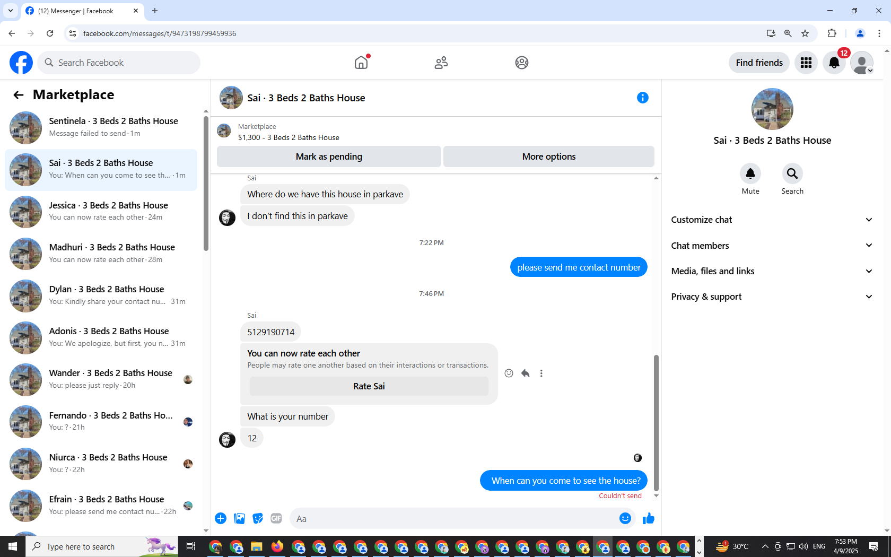
Task: Expand the Chat members section
Action: (772, 246)
